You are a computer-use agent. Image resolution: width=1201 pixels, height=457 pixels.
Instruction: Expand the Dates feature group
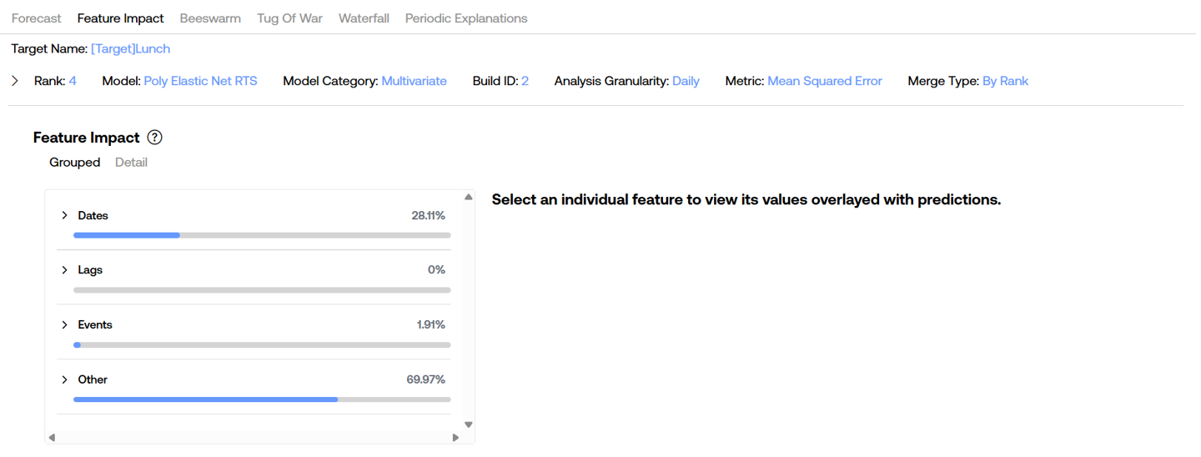pyautogui.click(x=65, y=215)
